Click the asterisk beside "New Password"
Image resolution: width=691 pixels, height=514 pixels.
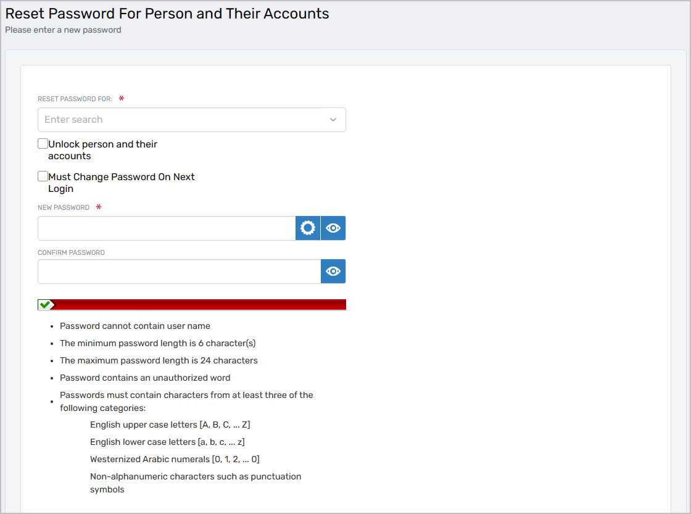click(99, 207)
